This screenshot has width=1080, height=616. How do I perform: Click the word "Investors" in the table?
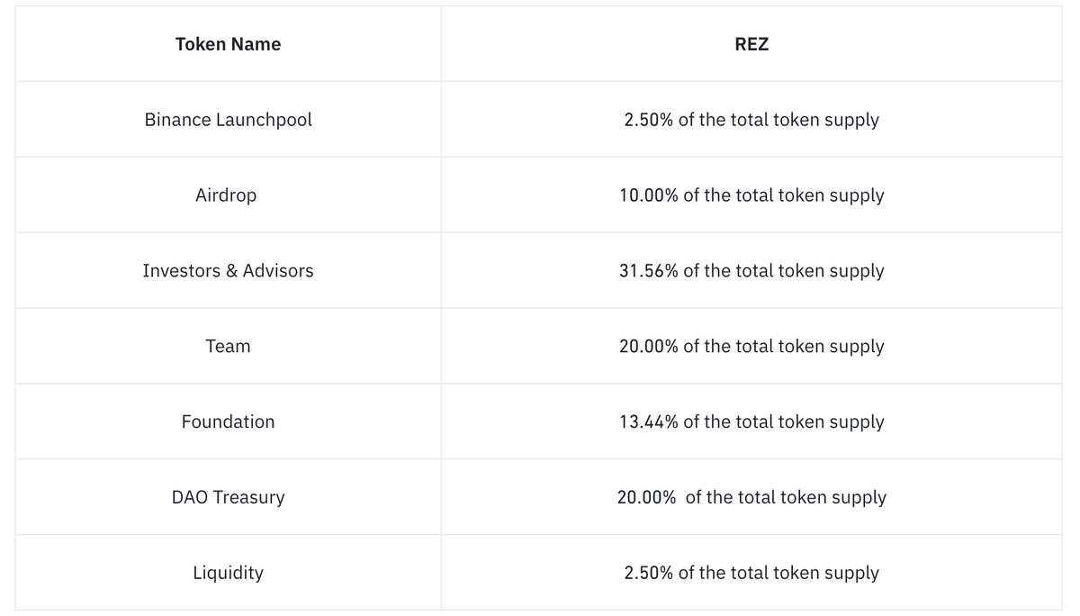point(179,271)
